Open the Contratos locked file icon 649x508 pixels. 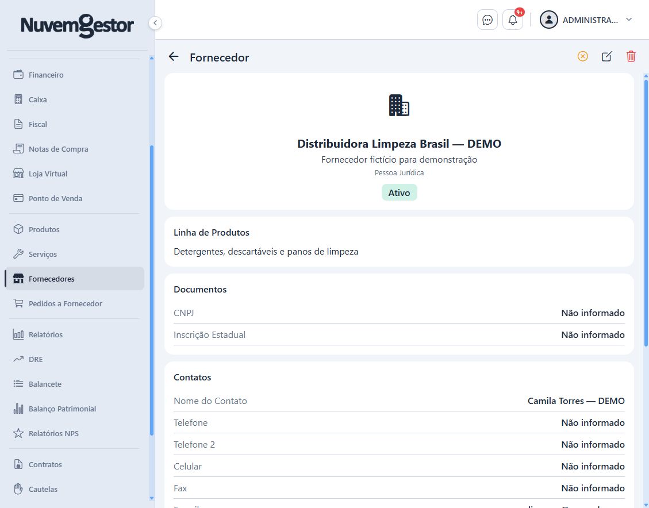[18, 464]
